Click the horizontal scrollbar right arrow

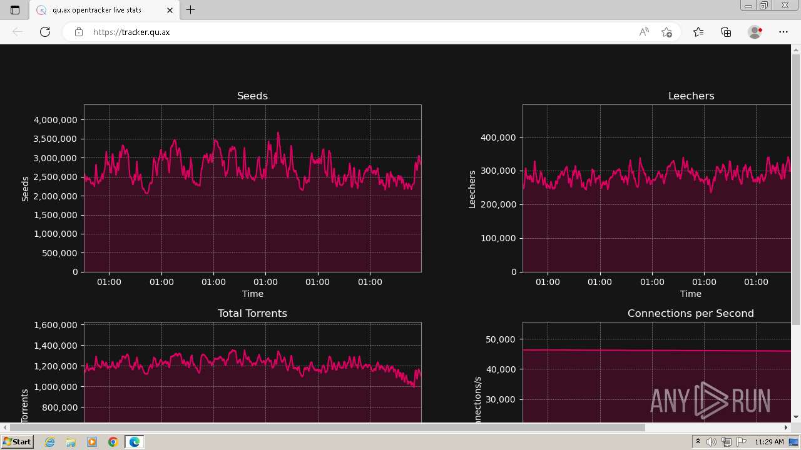(x=786, y=427)
